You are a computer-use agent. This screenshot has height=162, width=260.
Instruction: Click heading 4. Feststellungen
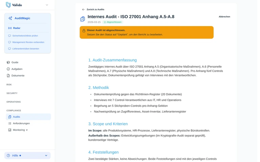104,152
